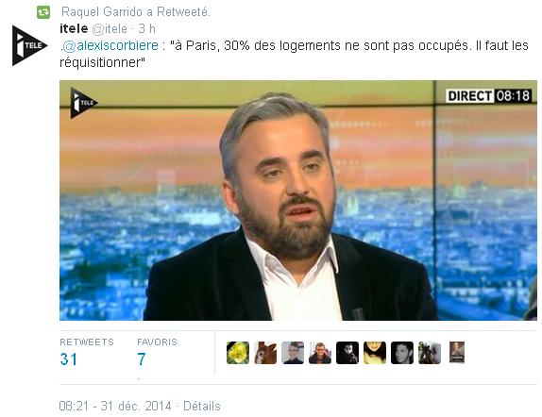This screenshot has width=542, height=417.
Task: Open the eighth avatar with statue figure
Action: (430, 353)
